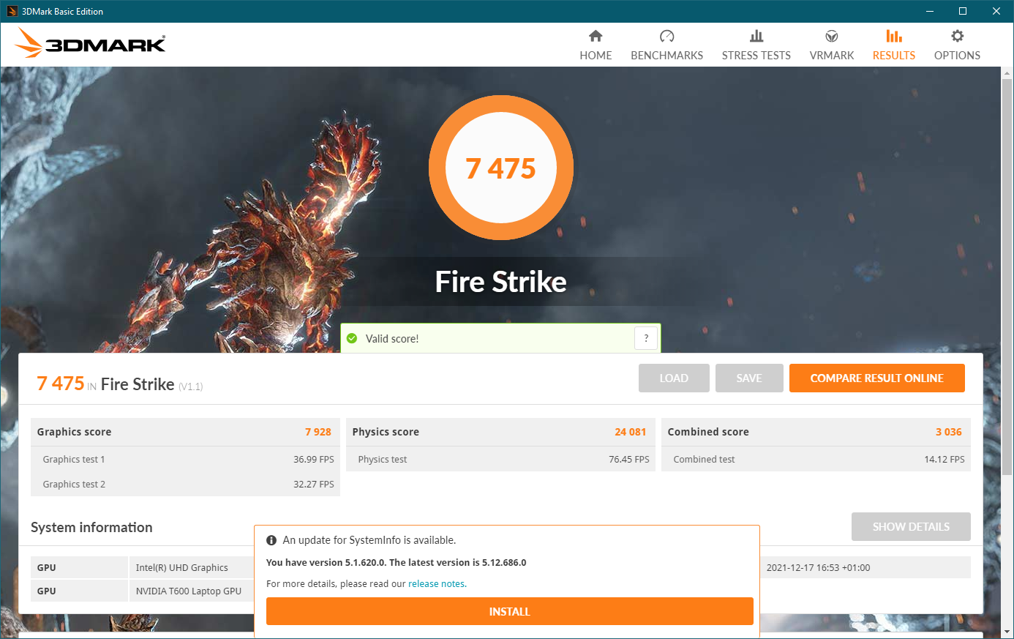Click Graphics test 1 row
The height and width of the screenshot is (639, 1014).
(x=186, y=460)
